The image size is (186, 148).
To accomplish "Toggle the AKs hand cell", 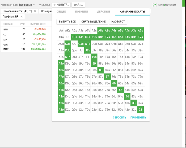I will [68, 31].
